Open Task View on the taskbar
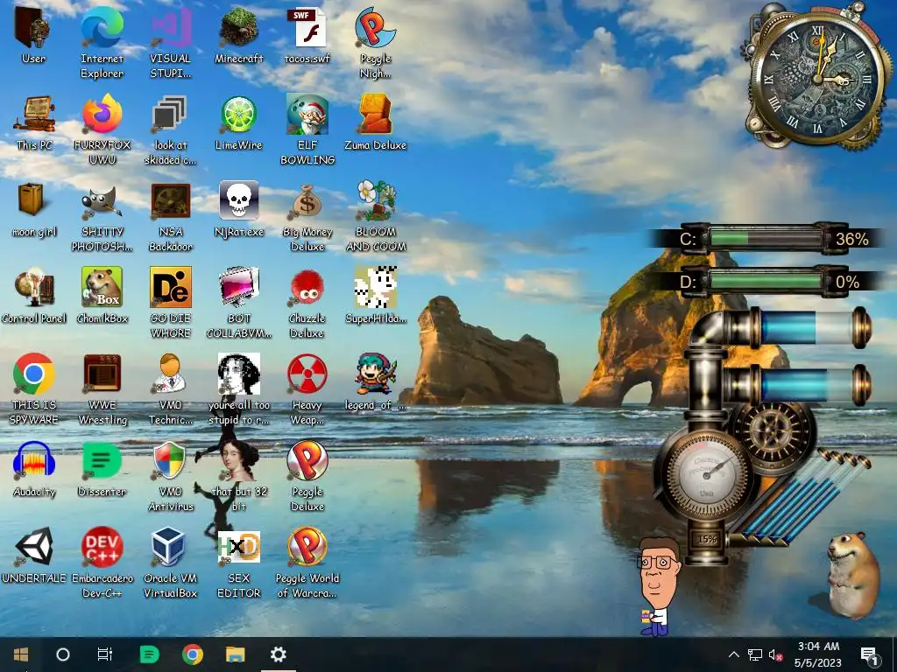This screenshot has height=672, width=897. click(x=105, y=654)
